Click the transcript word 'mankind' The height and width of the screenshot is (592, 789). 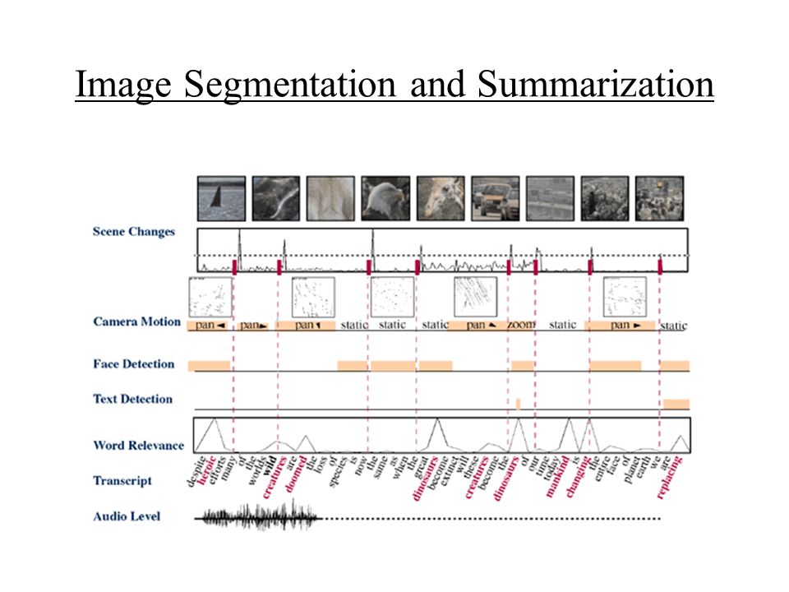tap(557, 476)
